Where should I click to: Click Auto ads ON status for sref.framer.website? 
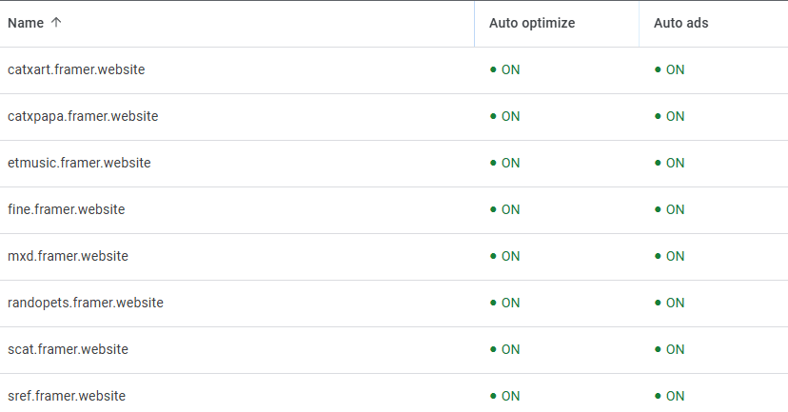pos(669,396)
